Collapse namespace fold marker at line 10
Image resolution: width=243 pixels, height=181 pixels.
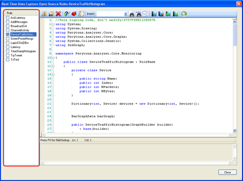pyautogui.click(x=53, y=58)
